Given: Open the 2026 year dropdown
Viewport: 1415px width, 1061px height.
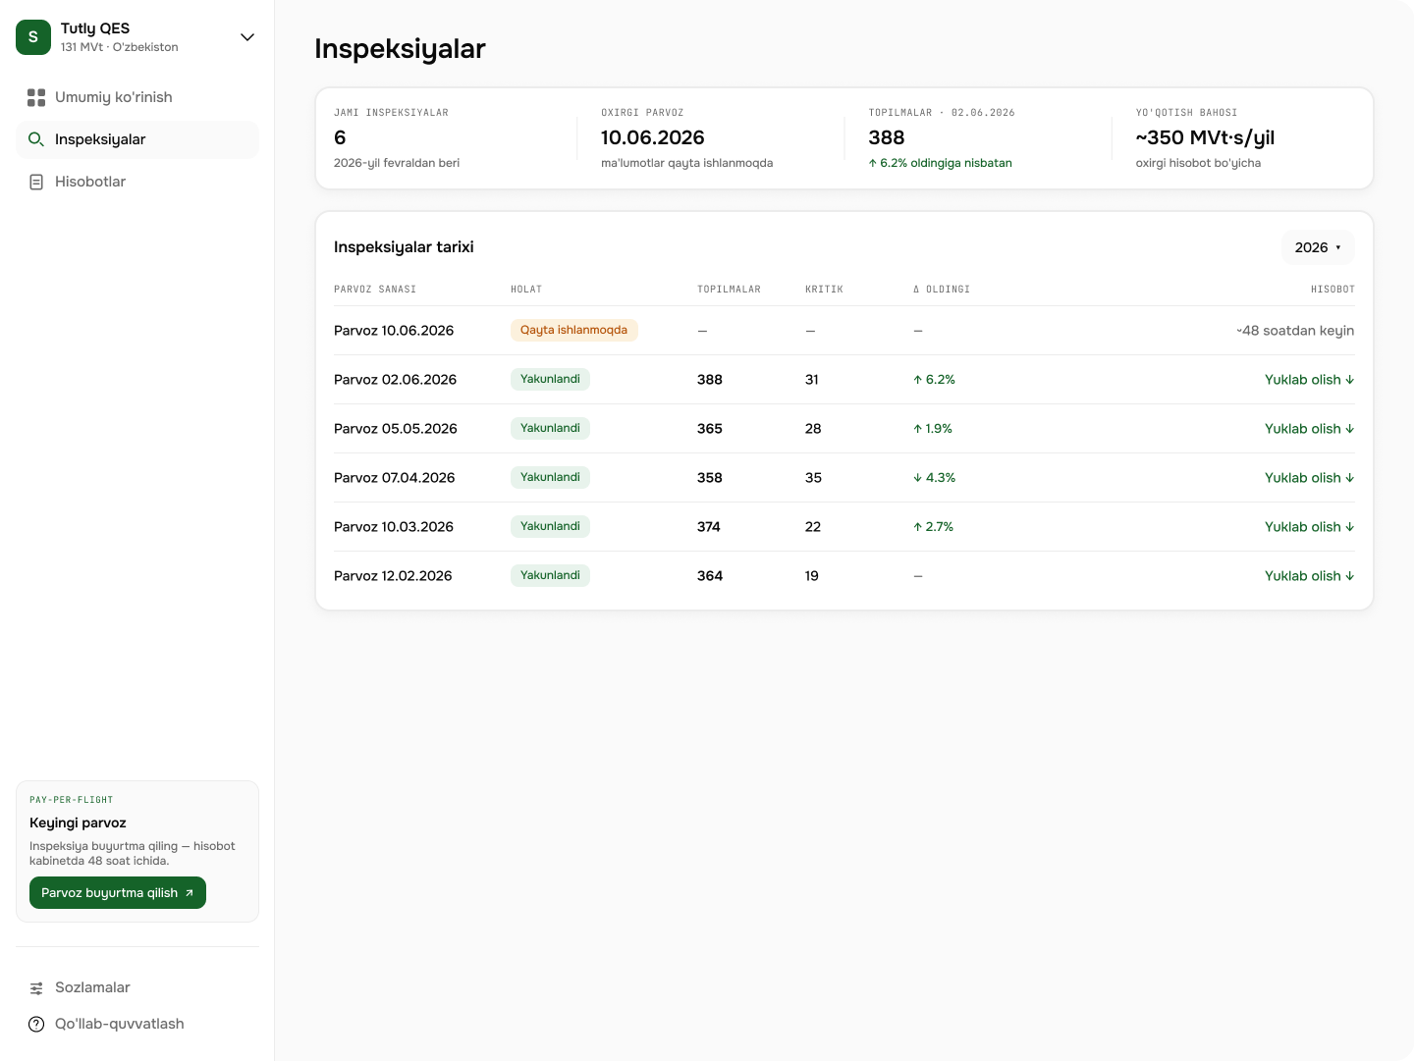Looking at the screenshot, I should [x=1318, y=247].
